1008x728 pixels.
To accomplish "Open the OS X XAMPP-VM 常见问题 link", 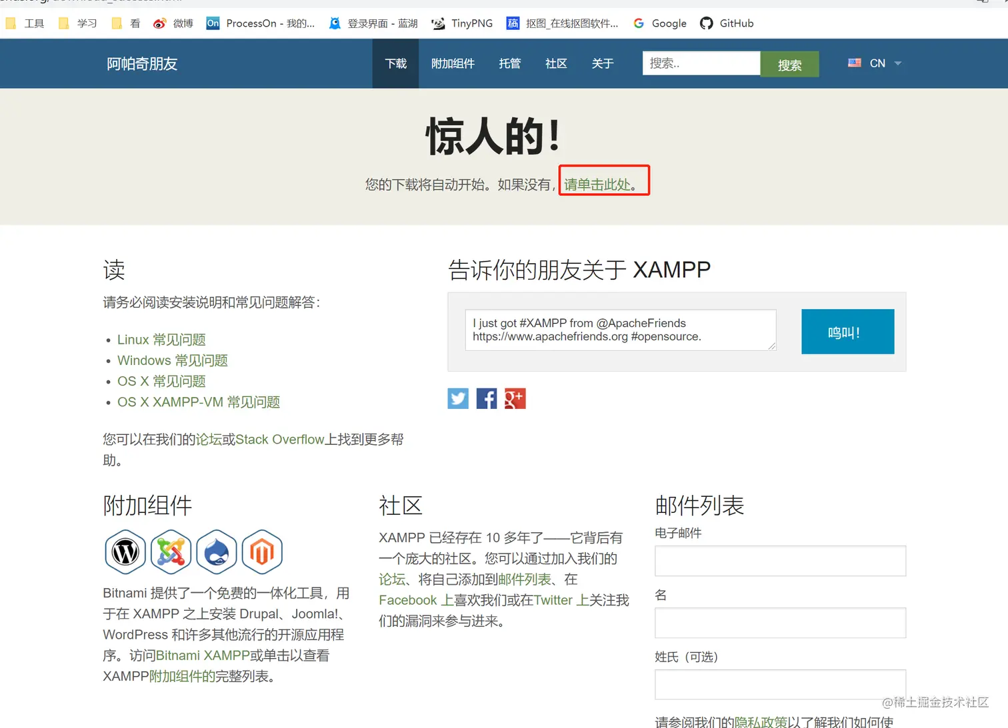I will click(199, 402).
